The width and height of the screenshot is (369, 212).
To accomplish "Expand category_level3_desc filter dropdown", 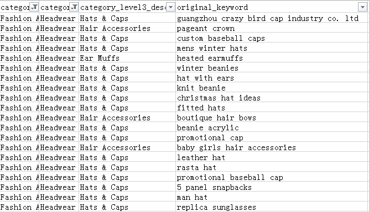I will click(x=170, y=7).
